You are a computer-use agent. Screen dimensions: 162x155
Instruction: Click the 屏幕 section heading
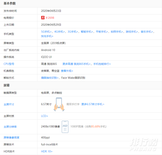coord(6,86)
